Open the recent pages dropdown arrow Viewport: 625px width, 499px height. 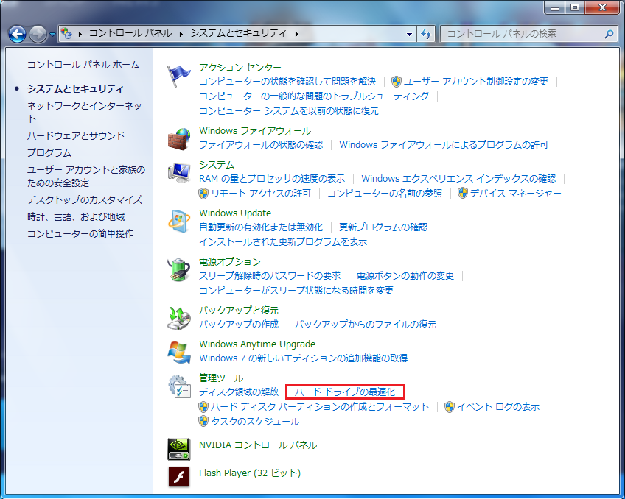click(x=52, y=35)
